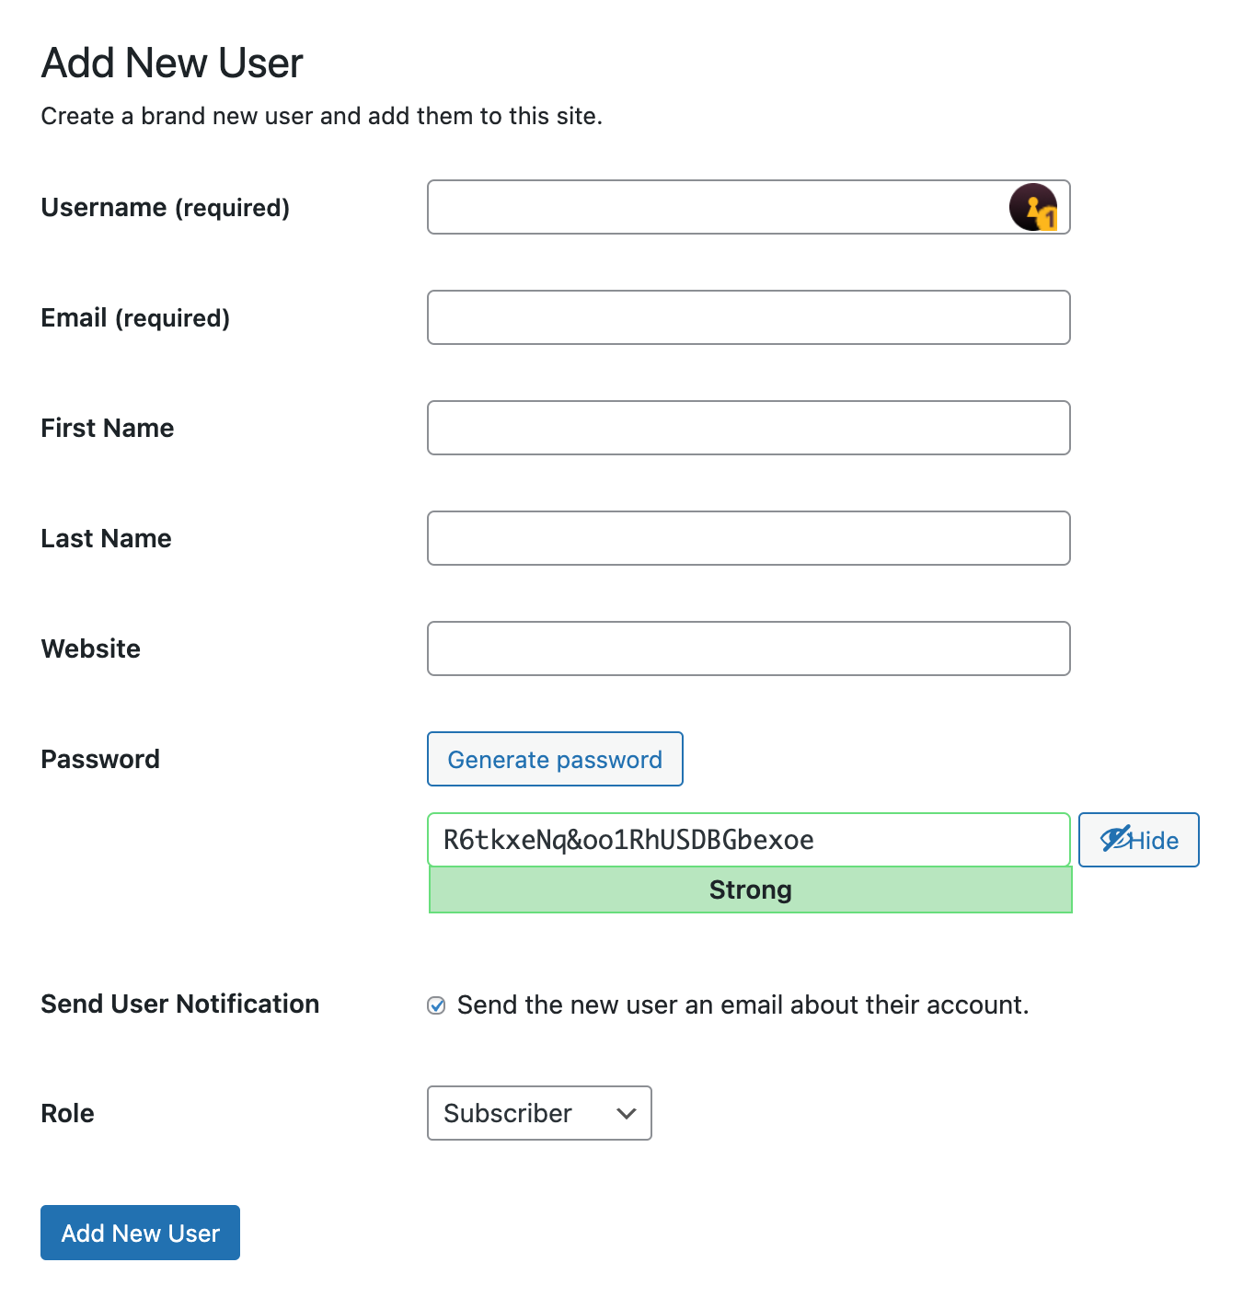The height and width of the screenshot is (1297, 1255).
Task: Click the Strong password strength indicator
Action: point(750,890)
